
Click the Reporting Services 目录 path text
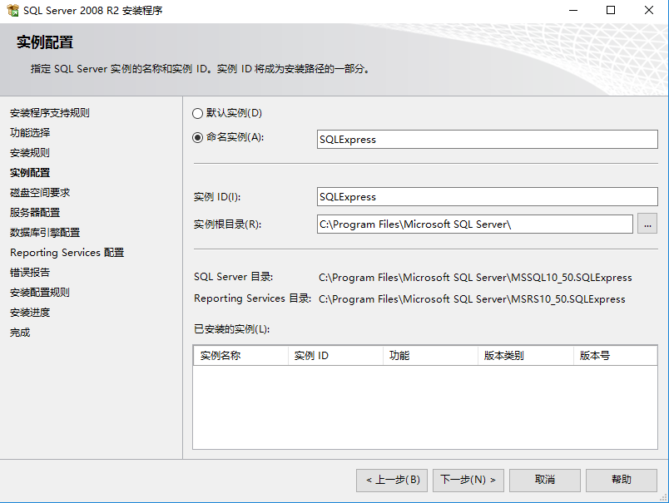click(472, 299)
